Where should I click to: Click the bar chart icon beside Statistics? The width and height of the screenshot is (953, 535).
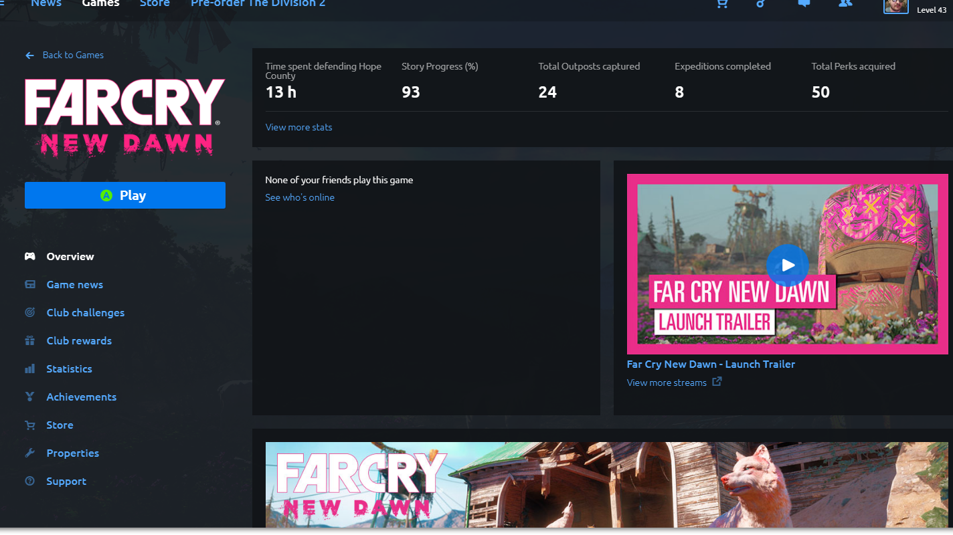click(29, 368)
